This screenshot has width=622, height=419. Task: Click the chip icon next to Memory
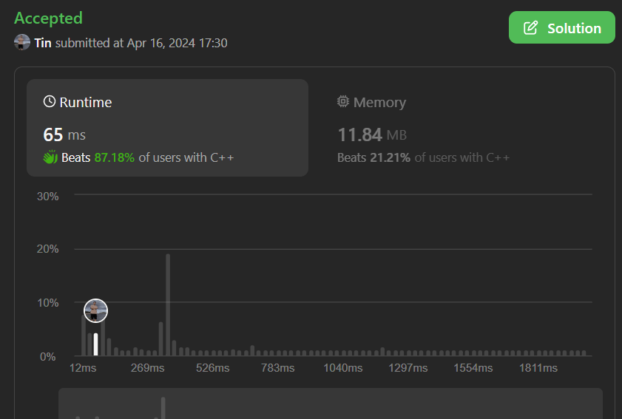coord(343,102)
